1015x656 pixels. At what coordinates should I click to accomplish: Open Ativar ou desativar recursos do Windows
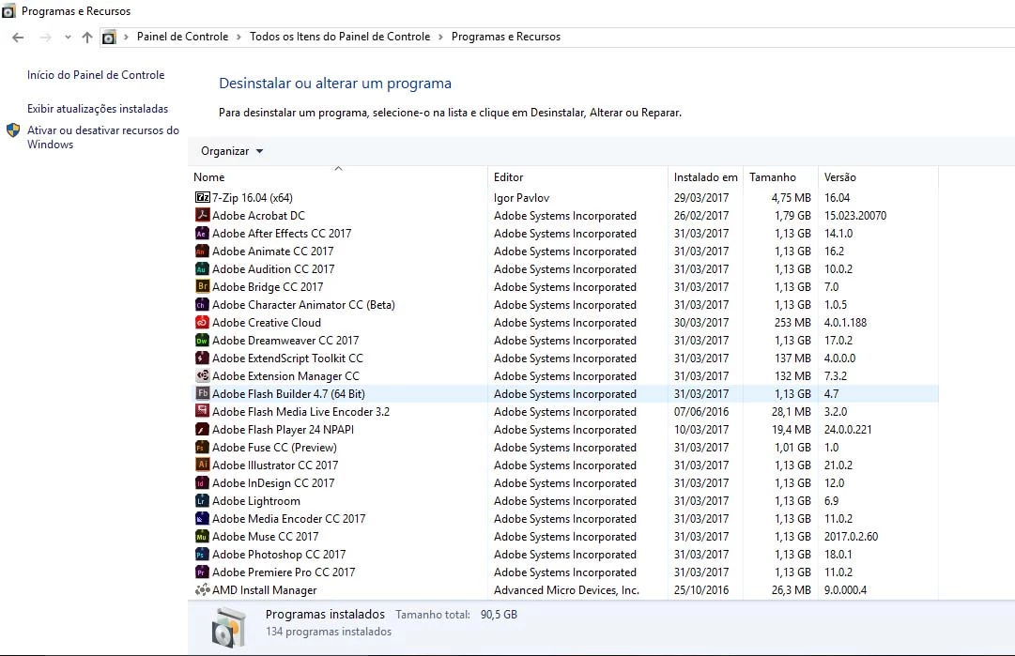tap(103, 137)
